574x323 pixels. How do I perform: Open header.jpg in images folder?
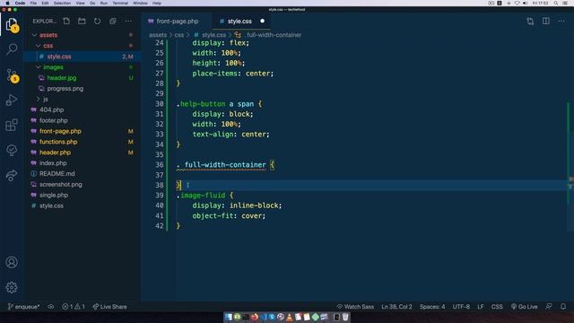tap(62, 78)
